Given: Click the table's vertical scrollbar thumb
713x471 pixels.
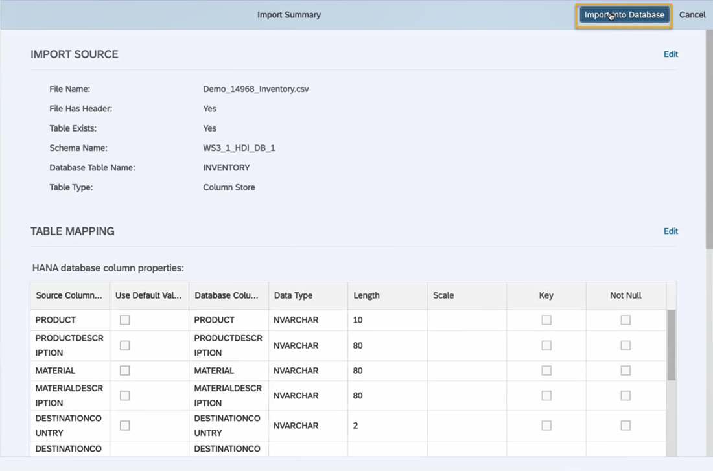Looking at the screenshot, I should (x=671, y=345).
